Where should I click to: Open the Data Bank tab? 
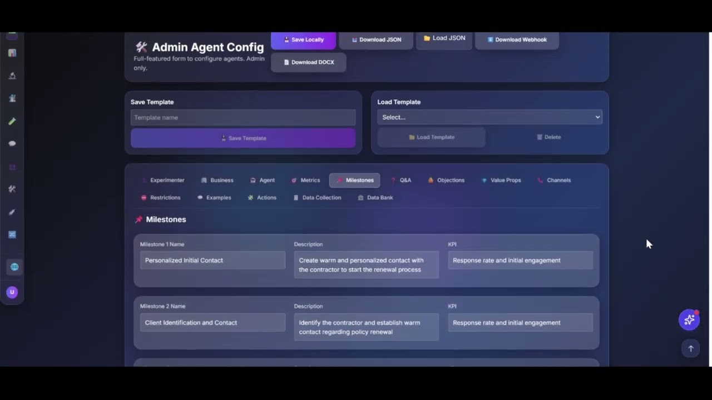click(x=375, y=197)
